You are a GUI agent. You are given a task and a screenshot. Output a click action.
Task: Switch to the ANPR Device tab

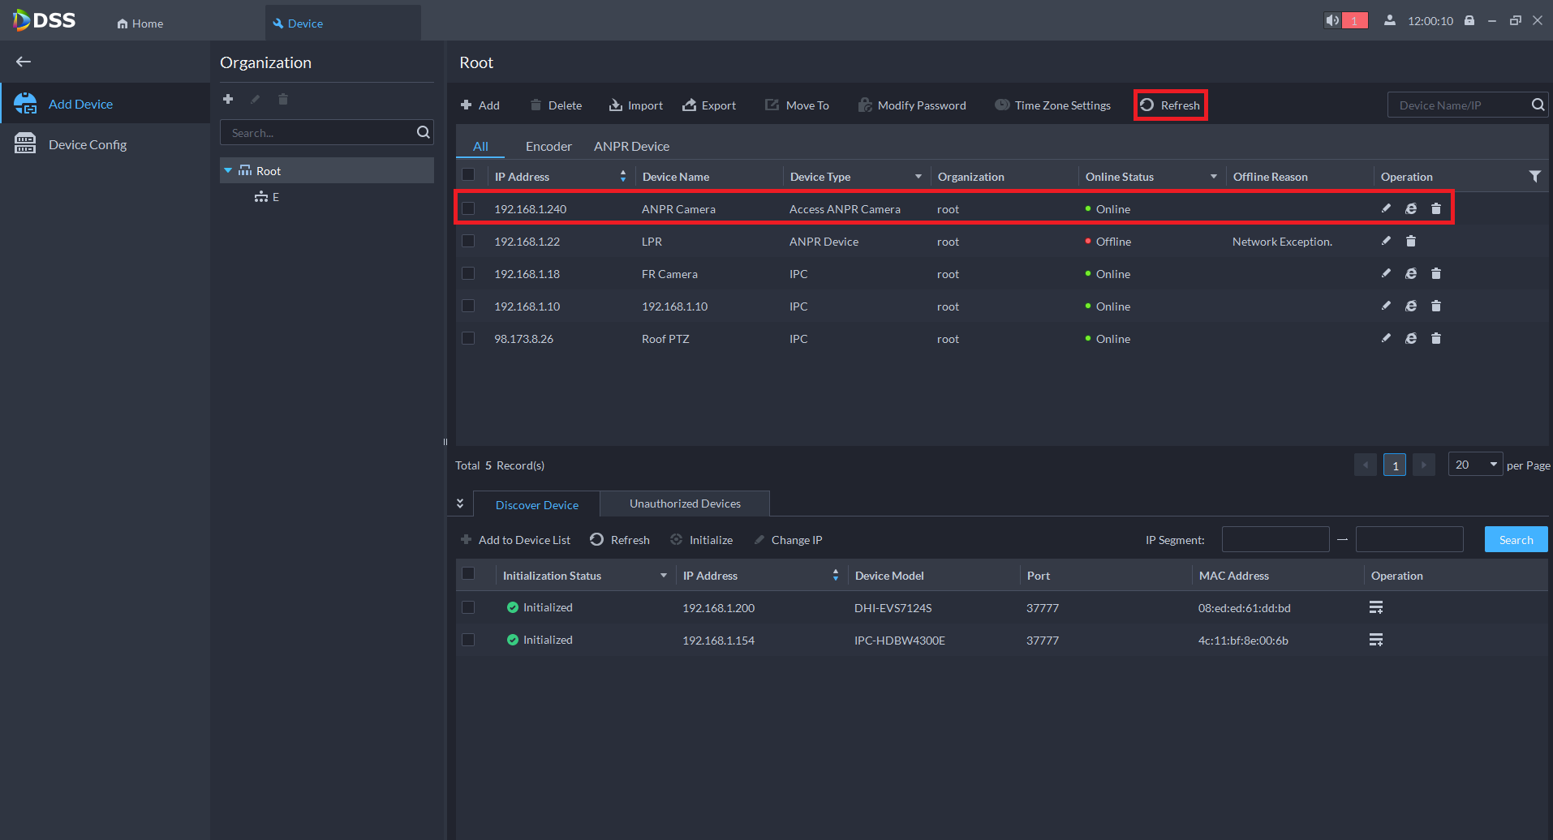(x=631, y=146)
